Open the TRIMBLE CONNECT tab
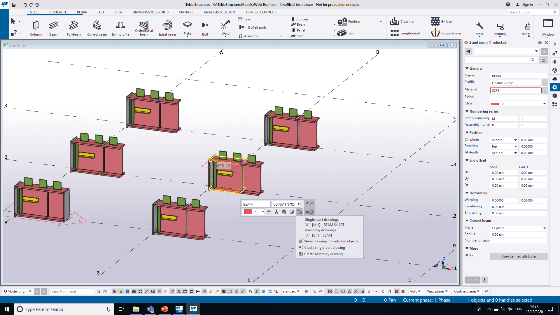This screenshot has width=560, height=315. click(260, 12)
